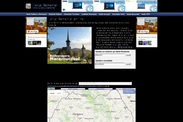Screen dimensions: 183x122
Task: Click Bistrița on the map
Action: click(x=88, y=108)
